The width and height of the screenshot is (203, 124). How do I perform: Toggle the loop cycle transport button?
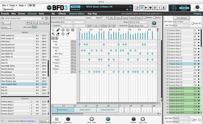155,8
